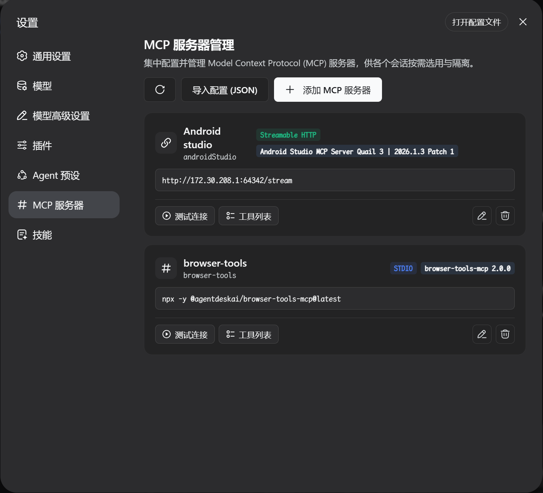Edit the Android studio server

482,216
